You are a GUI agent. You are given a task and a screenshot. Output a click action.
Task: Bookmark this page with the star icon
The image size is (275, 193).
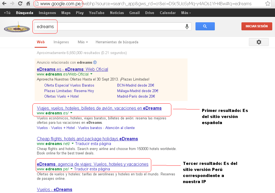click(268, 4)
